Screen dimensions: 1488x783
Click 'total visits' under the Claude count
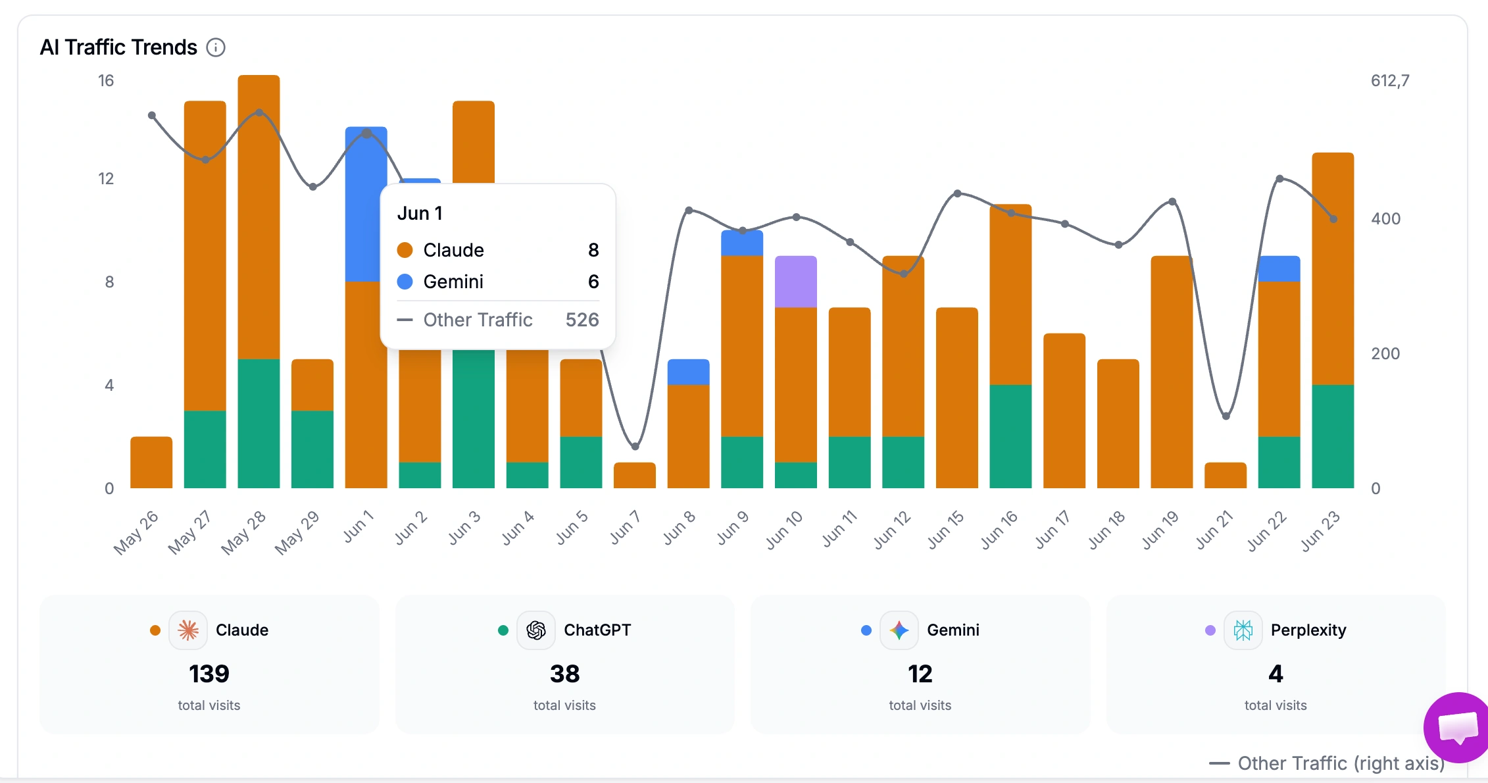[209, 705]
